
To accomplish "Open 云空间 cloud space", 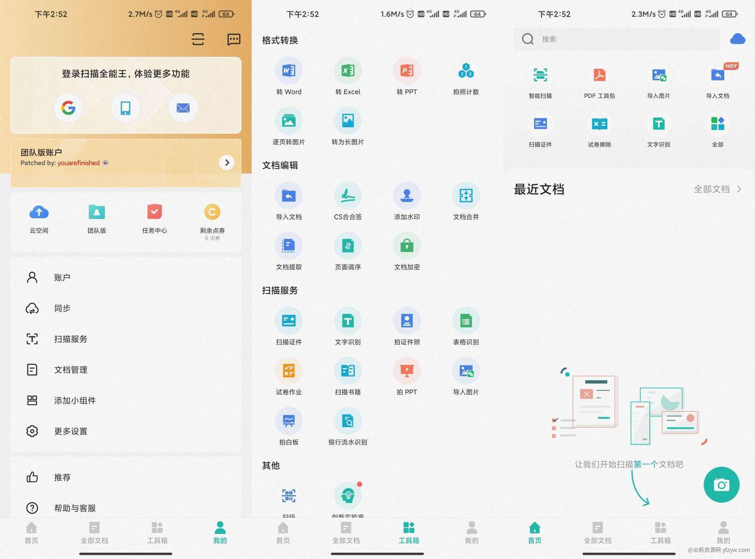I will coord(39,218).
